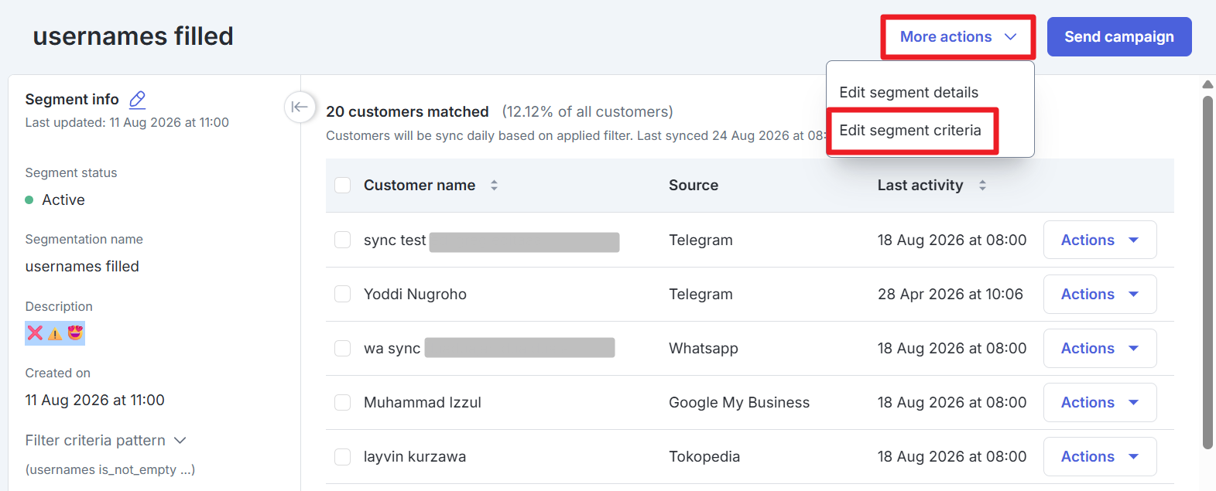Click the sync test customer name
The height and width of the screenshot is (491, 1216).
point(395,240)
